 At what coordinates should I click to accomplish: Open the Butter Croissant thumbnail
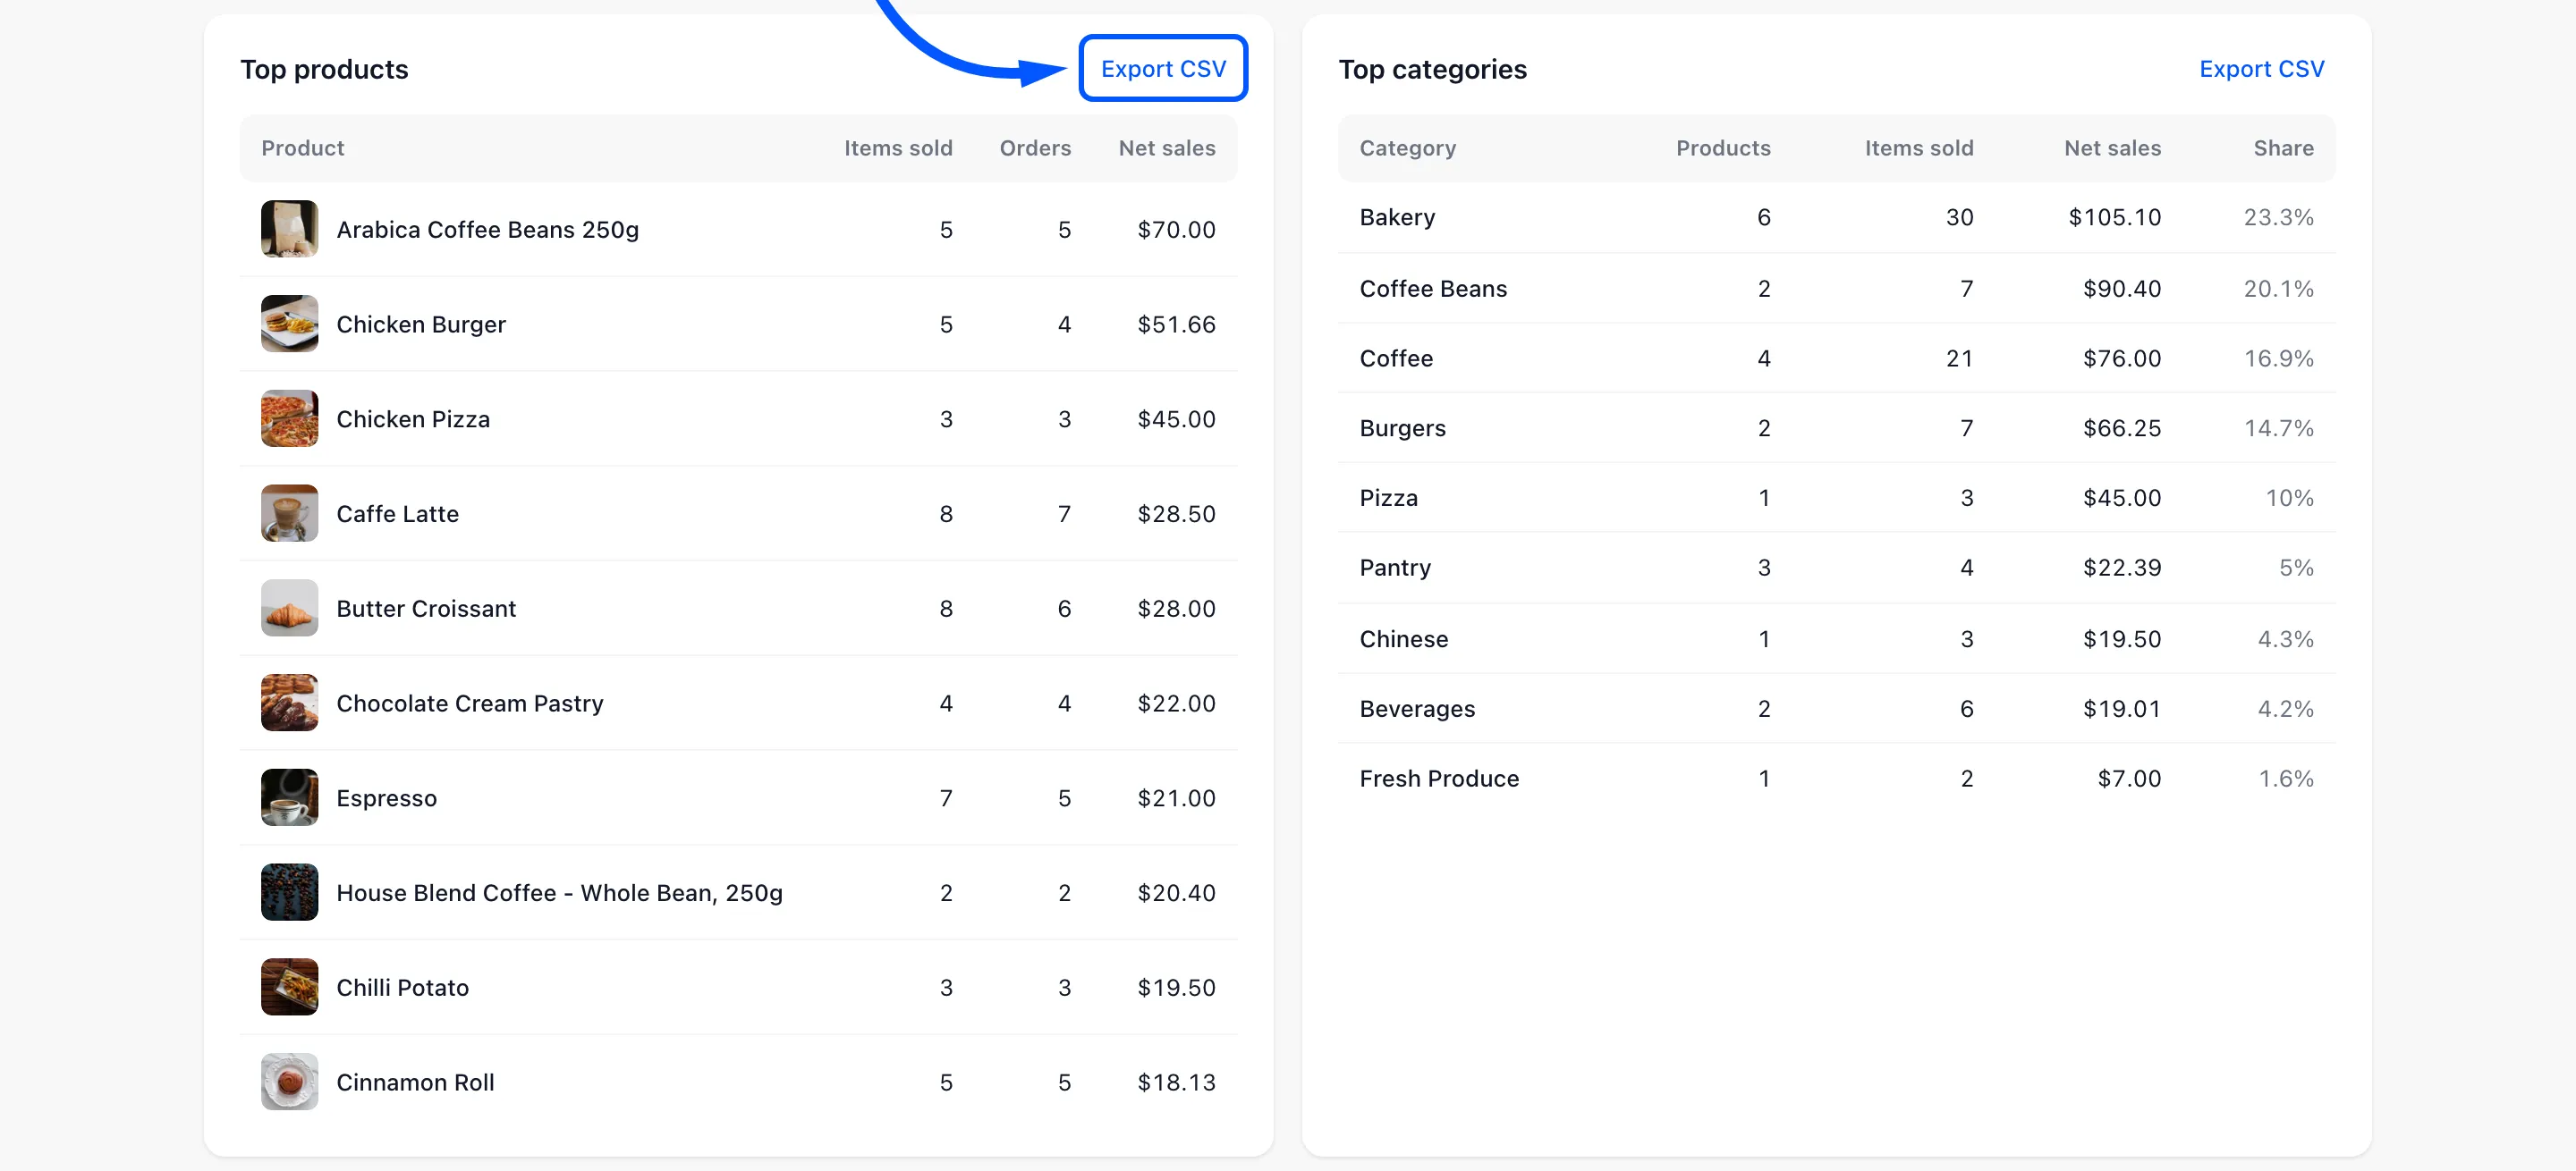tap(290, 609)
